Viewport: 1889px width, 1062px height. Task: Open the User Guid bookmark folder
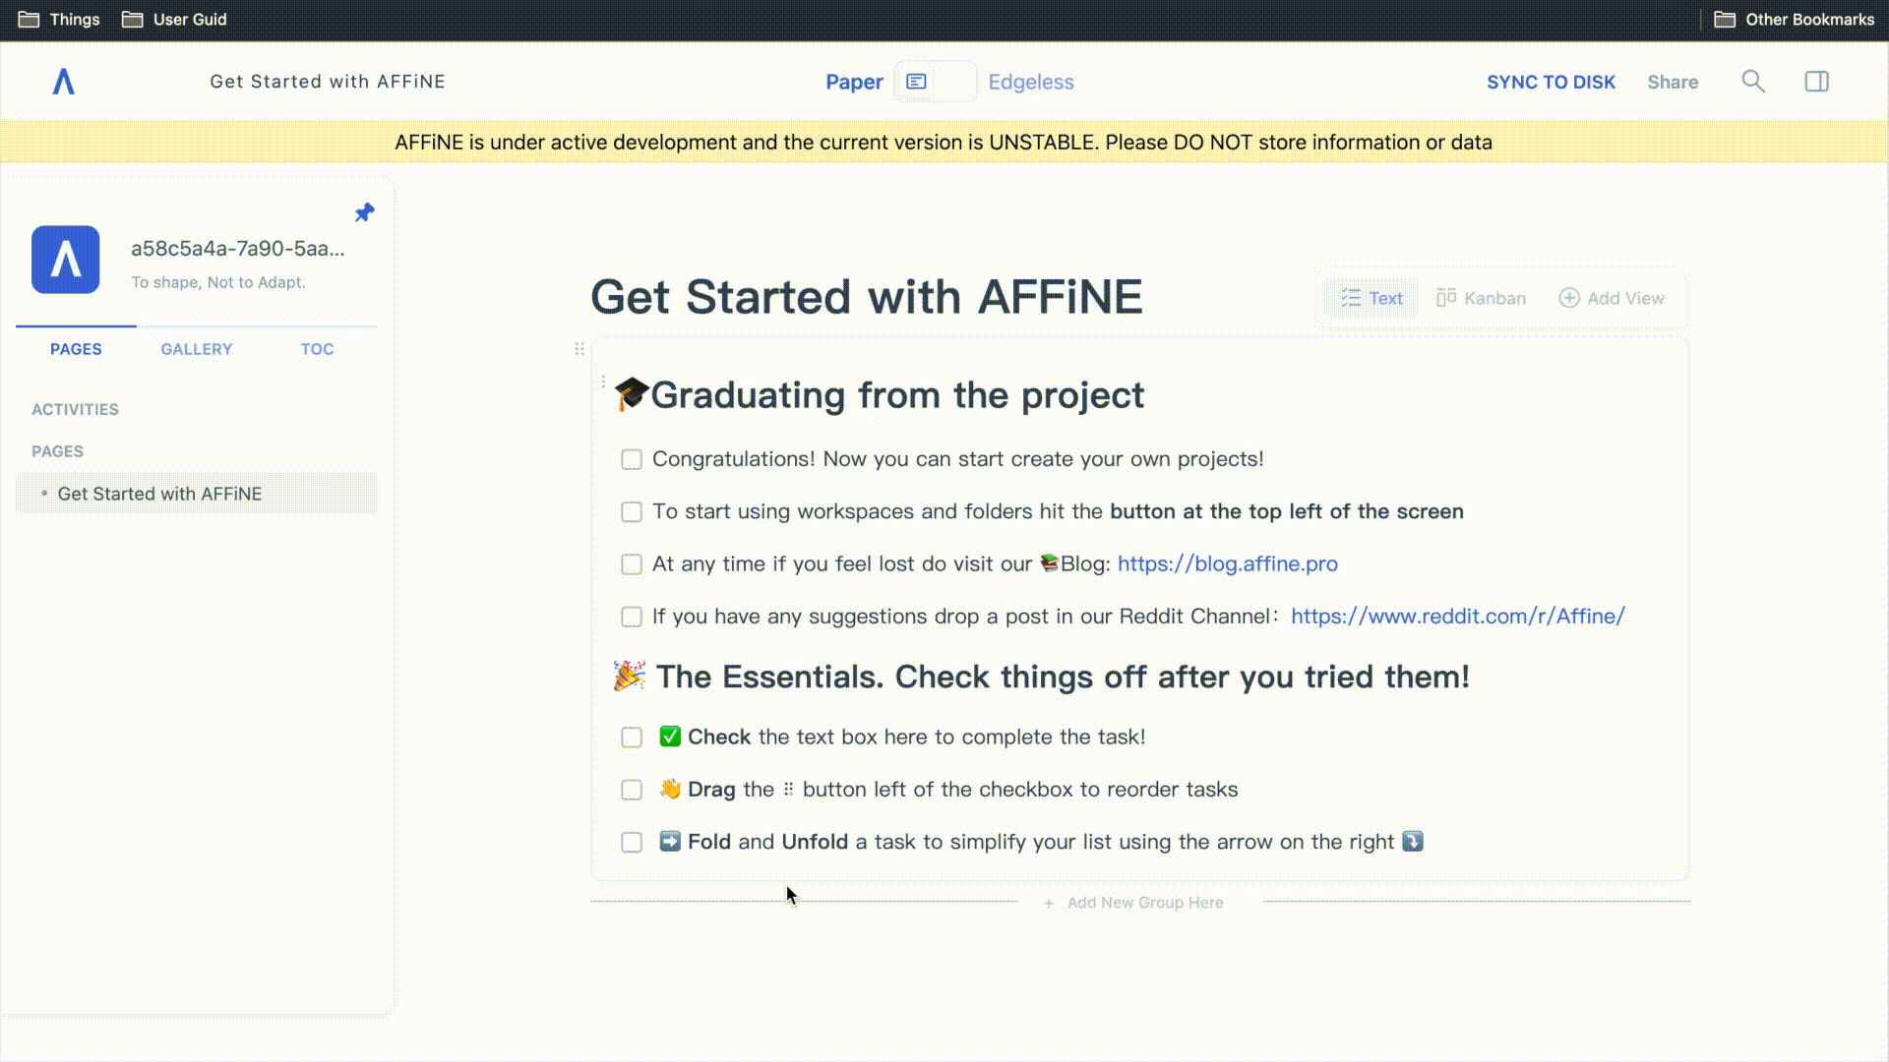(174, 20)
